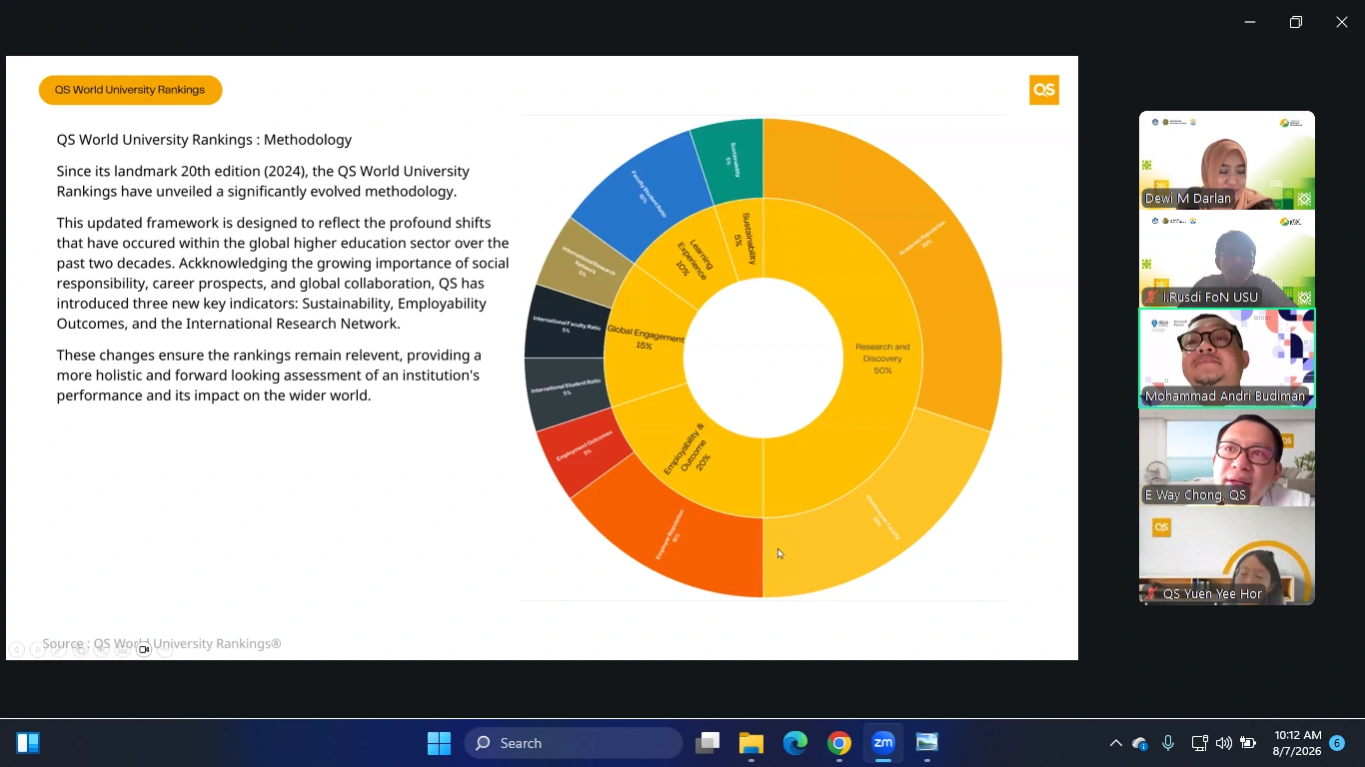Click the heading 'QS World University Rankings : Methodology'
This screenshot has height=767, width=1365.
(x=204, y=140)
